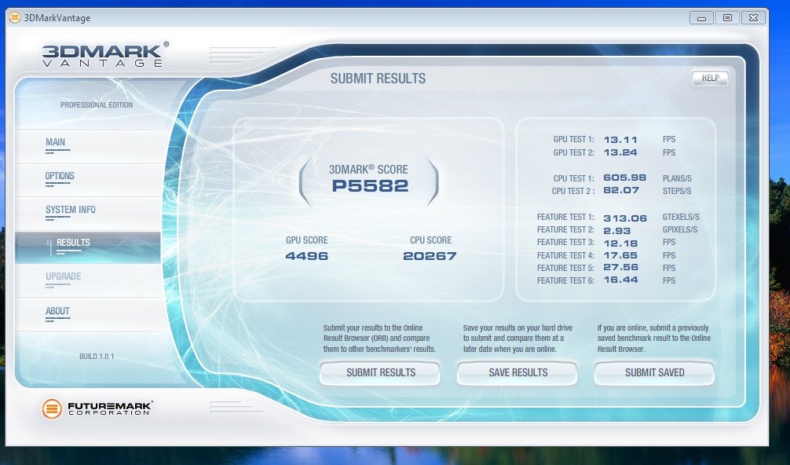Click the GPIXELS/S unit label
This screenshot has width=790, height=465.
coord(679,229)
